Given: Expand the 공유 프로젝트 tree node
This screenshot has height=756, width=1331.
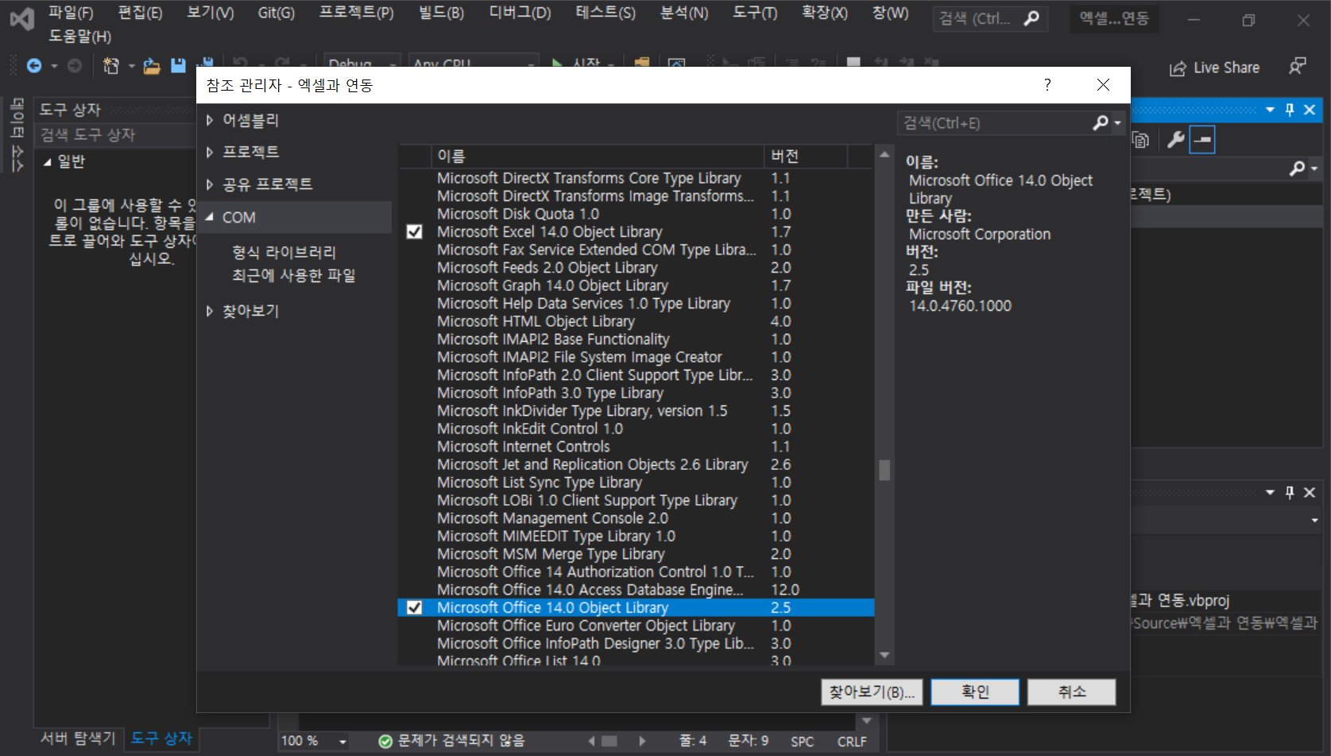Looking at the screenshot, I should 210,184.
